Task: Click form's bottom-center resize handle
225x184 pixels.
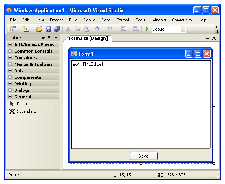Action: click(x=141, y=163)
